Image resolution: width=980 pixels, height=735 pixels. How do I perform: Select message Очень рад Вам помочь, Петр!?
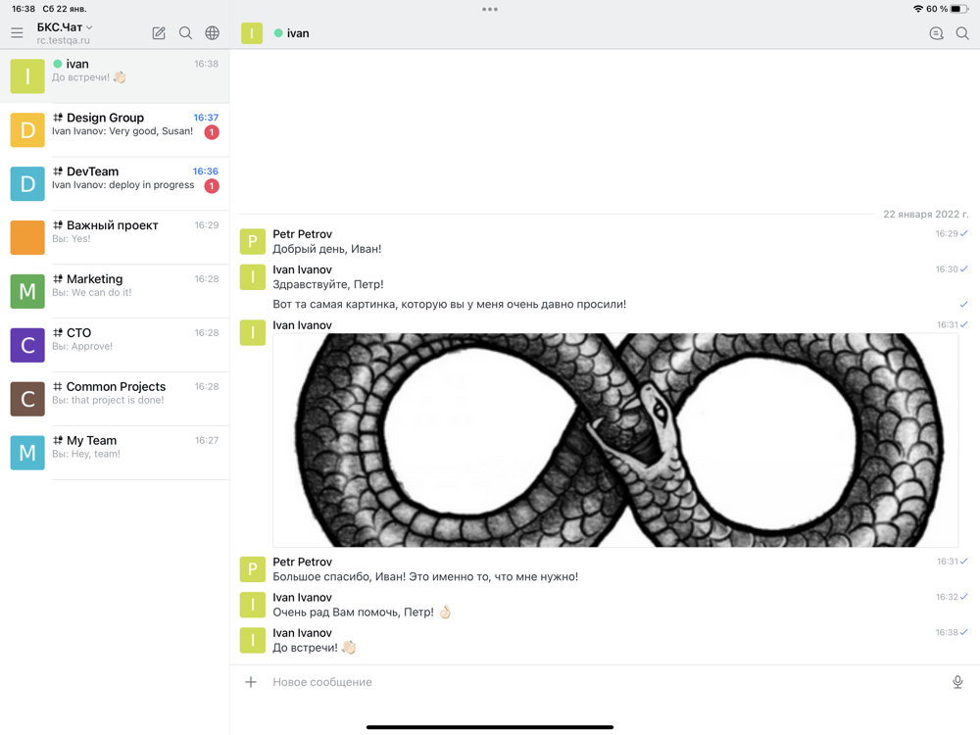[362, 612]
